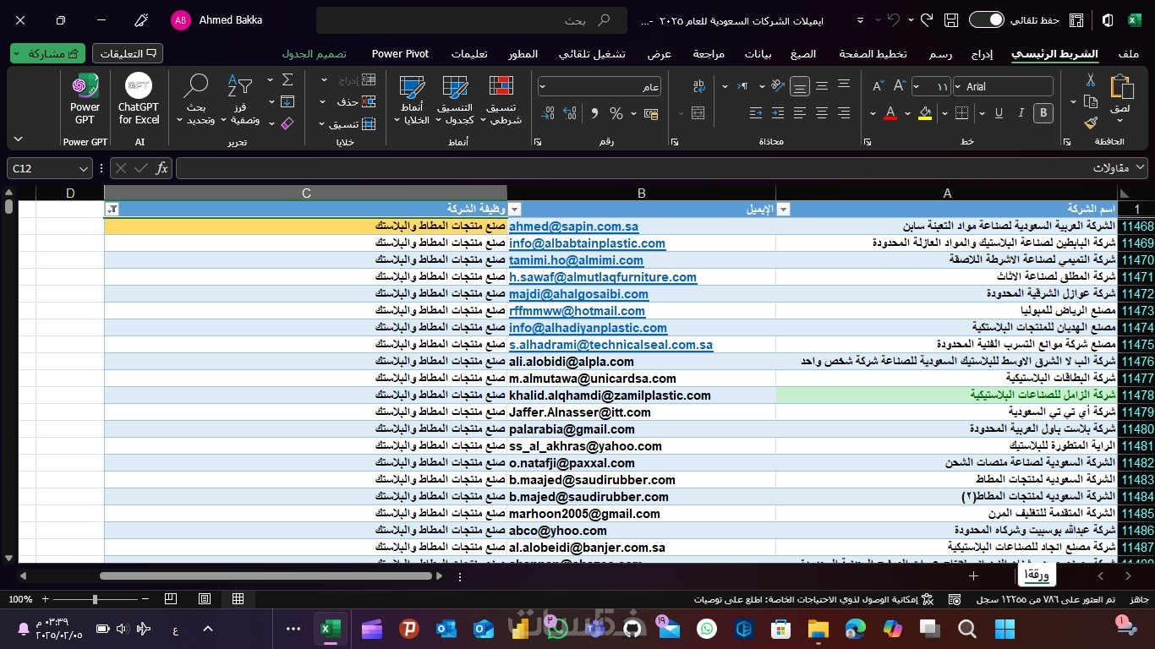Apply Percent Style number format

click(x=616, y=113)
